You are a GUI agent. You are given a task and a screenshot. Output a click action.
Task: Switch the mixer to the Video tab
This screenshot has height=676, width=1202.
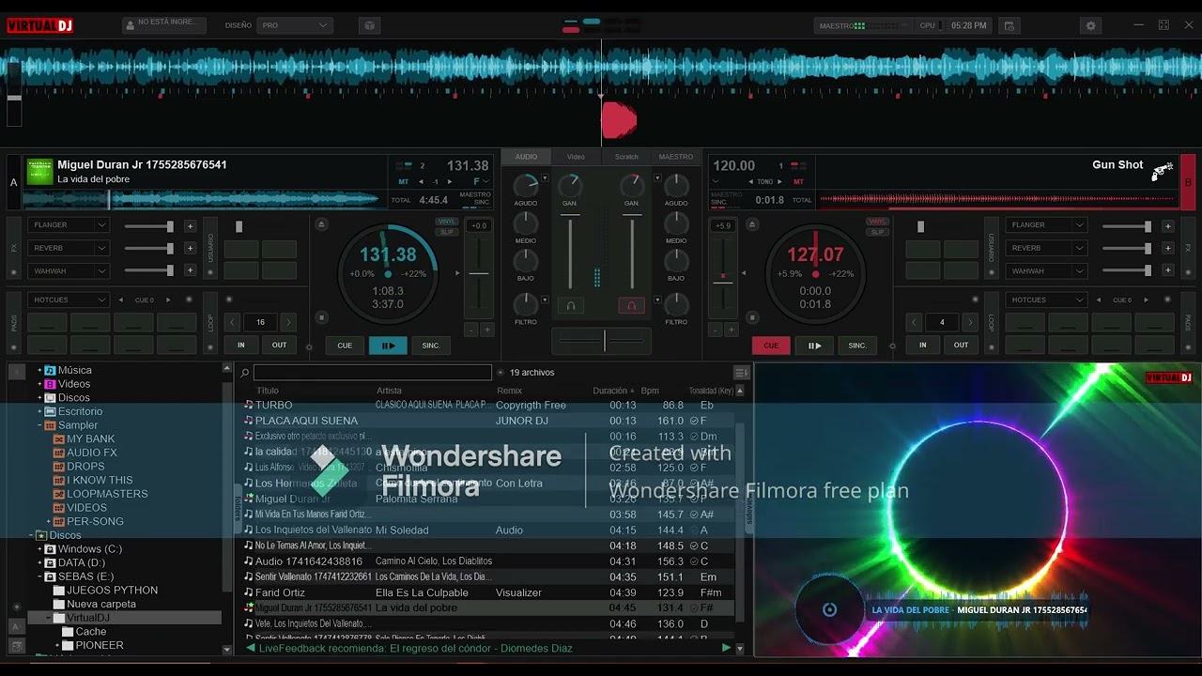click(x=576, y=157)
